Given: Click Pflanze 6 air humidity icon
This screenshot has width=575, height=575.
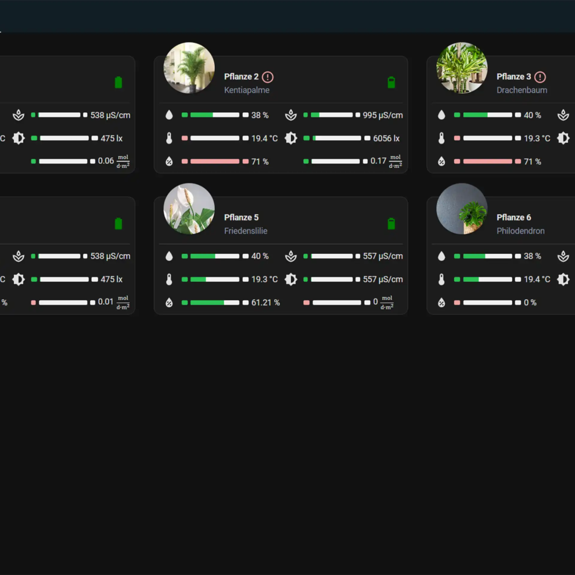Looking at the screenshot, I should click(441, 303).
